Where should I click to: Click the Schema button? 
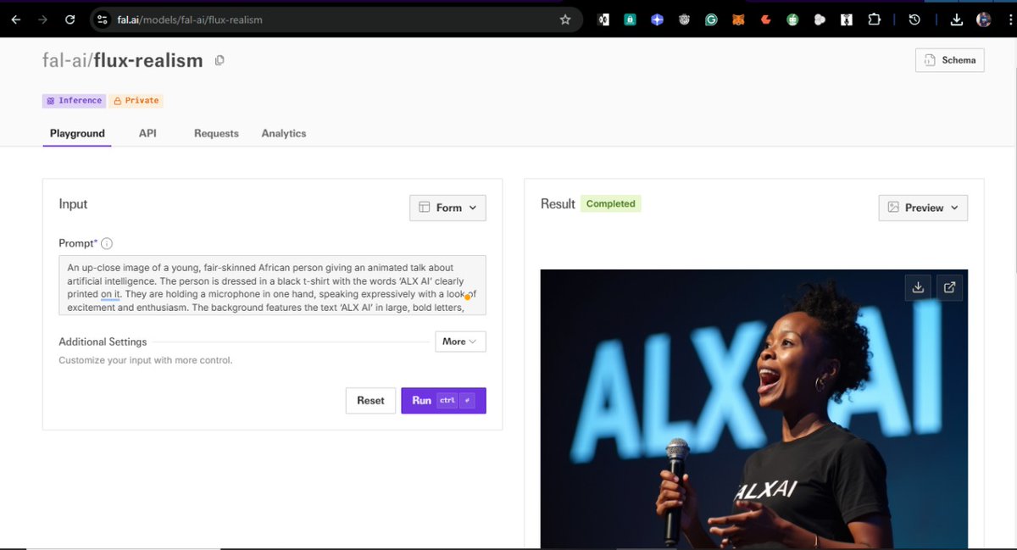click(x=950, y=60)
